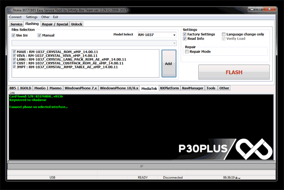The image size is (284, 190).
Task: Open the Repair / Special tab
Action: (55, 24)
